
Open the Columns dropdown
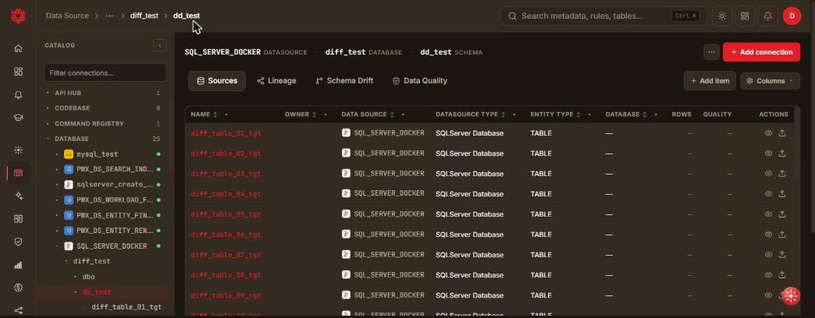pos(770,81)
